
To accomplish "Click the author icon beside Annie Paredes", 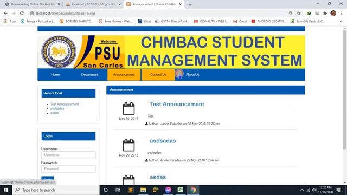I will (x=146, y=160).
